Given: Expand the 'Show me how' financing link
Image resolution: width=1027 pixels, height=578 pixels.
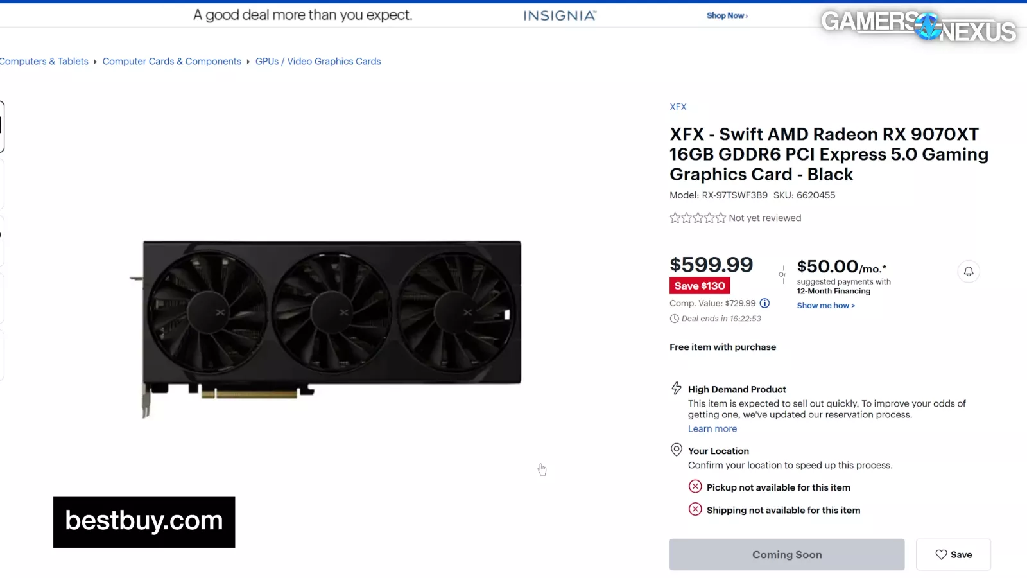Looking at the screenshot, I should point(826,306).
